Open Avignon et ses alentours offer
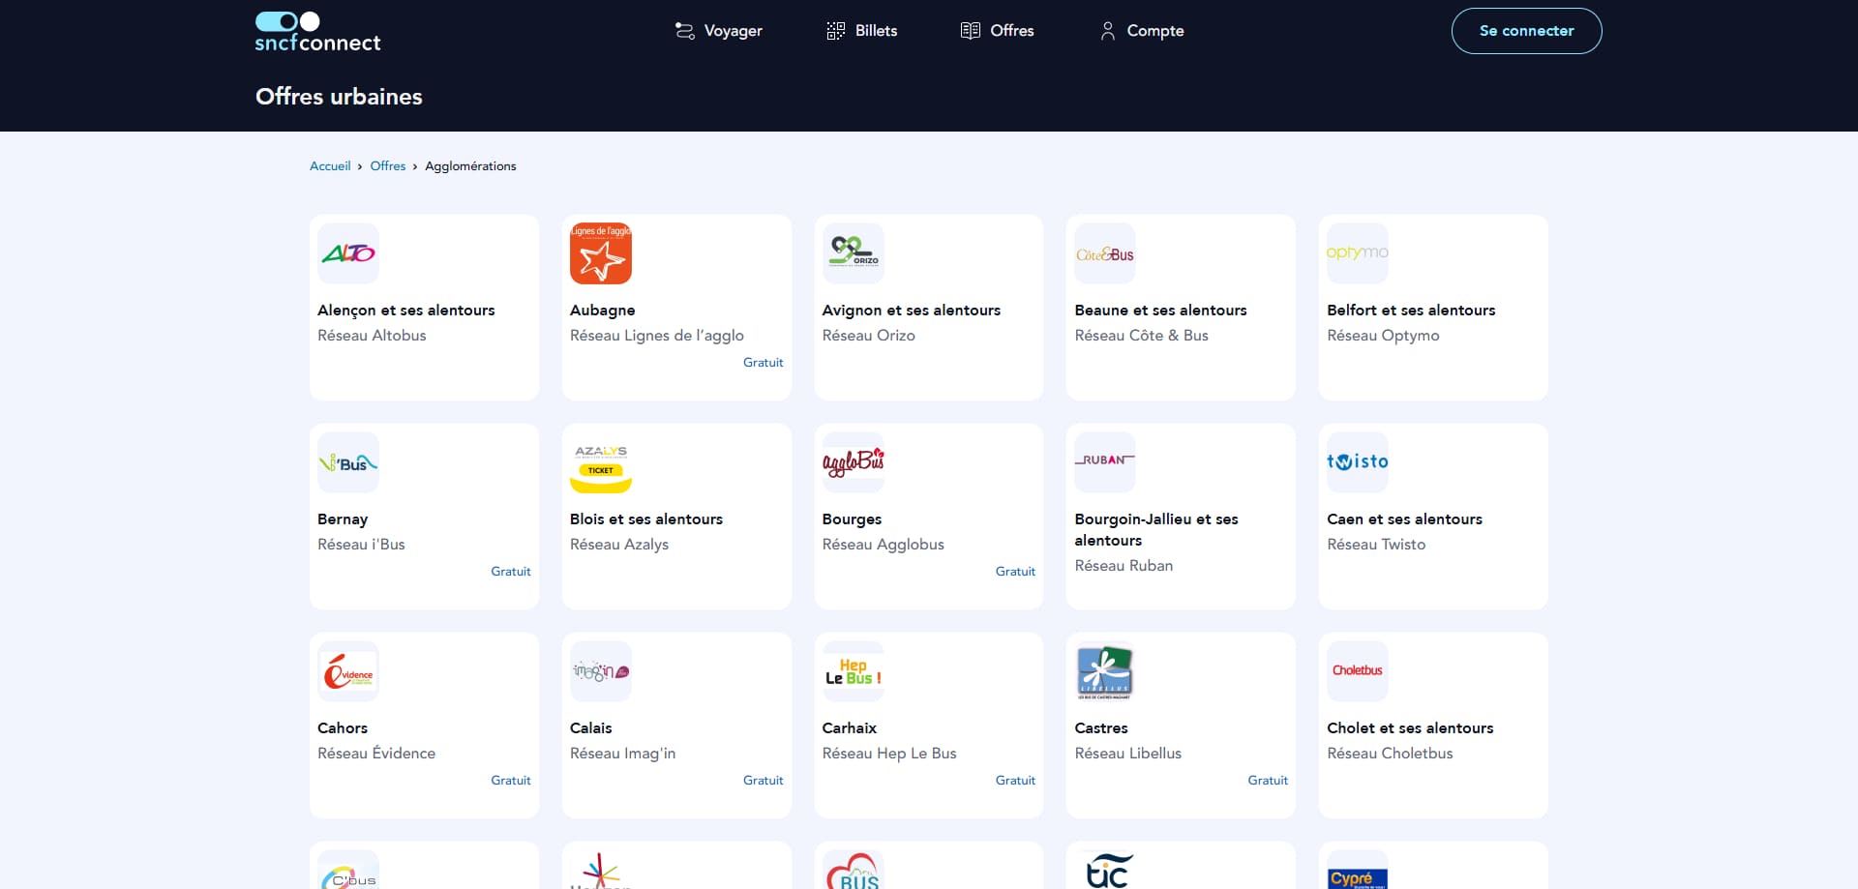Viewport: 1858px width, 889px height. (929, 308)
